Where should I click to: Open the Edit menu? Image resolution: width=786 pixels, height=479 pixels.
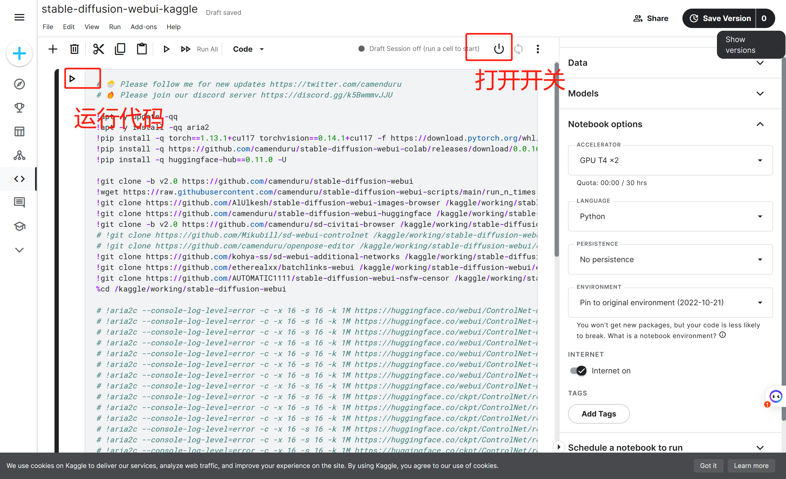click(69, 27)
